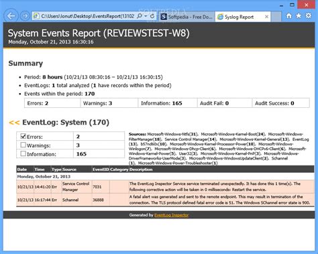Viewport: 318px width, 254px height.
Task: Go forward with the Forward arrow
Action: click(x=25, y=16)
